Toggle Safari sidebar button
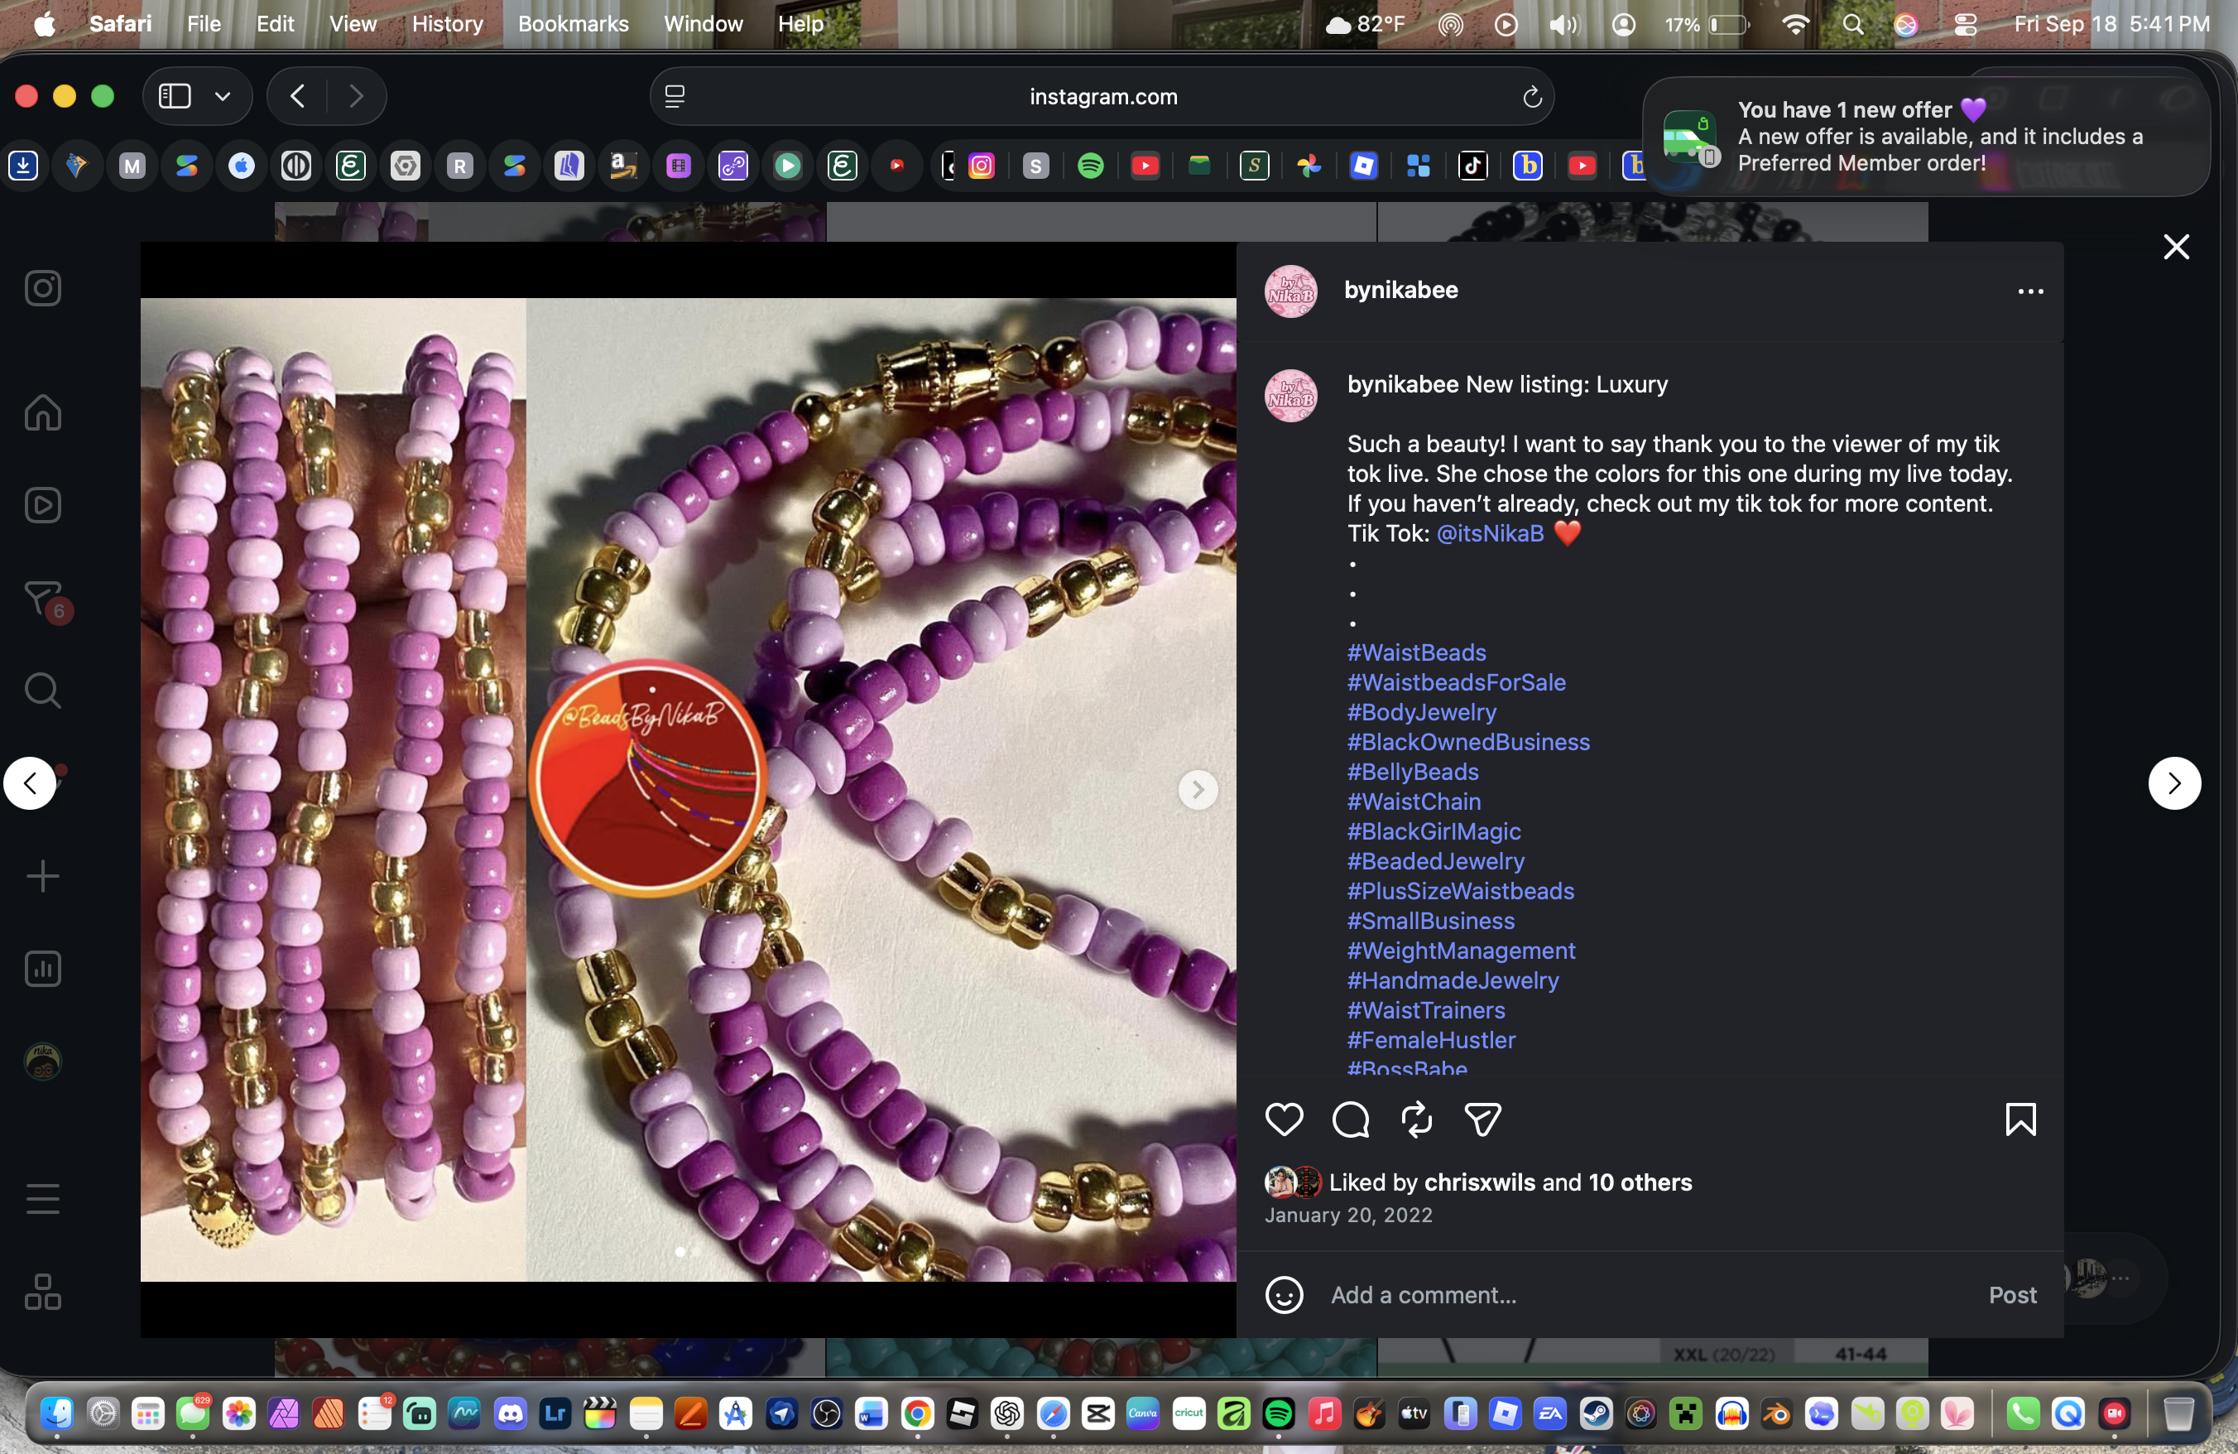2238x1454 pixels. pos(175,96)
